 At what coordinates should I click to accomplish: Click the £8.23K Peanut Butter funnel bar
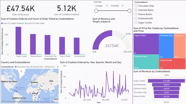[x=167, y=96]
